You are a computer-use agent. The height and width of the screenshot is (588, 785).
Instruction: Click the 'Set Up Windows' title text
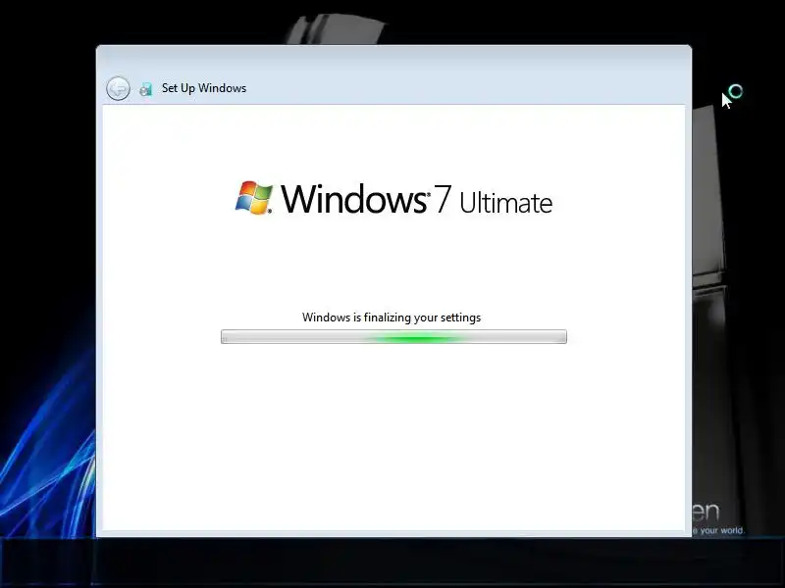[x=204, y=88]
